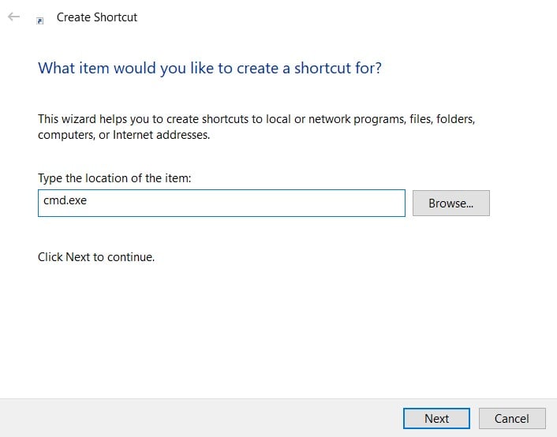Click the shortcut icon beside Create Shortcut title
Viewport: 557px width, 437px height.
click(x=40, y=21)
